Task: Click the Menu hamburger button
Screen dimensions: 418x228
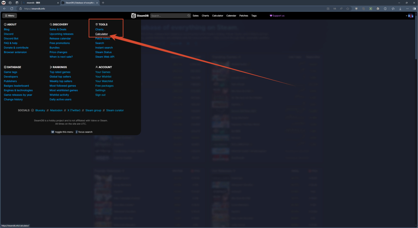Action: pyautogui.click(x=9, y=16)
